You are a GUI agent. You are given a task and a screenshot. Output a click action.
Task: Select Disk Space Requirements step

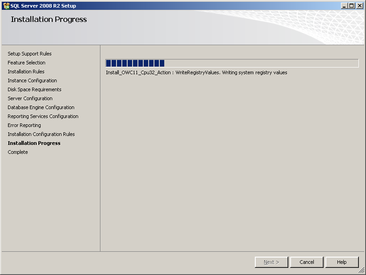tap(34, 89)
